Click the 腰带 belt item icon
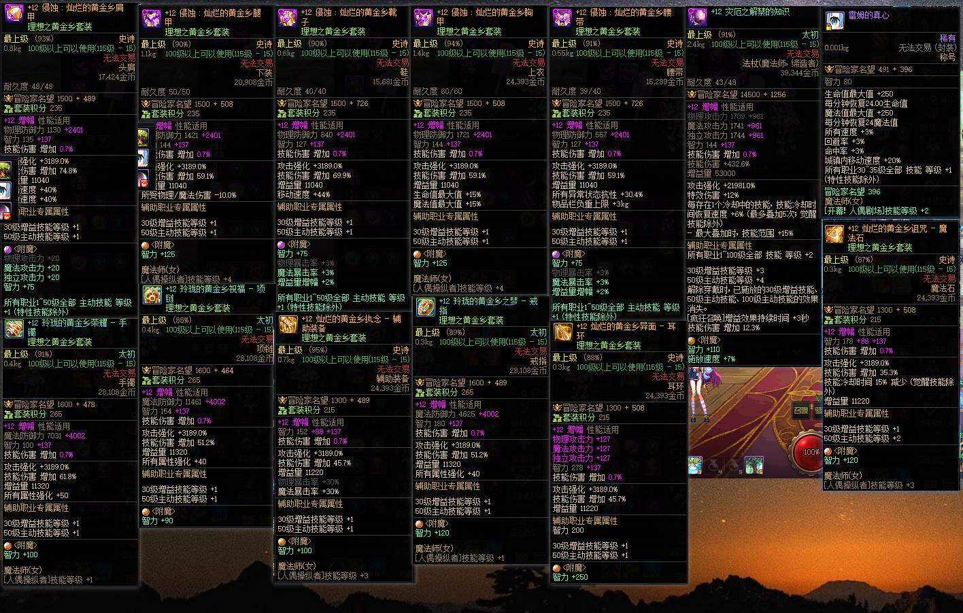963x613 pixels. pyautogui.click(x=562, y=18)
